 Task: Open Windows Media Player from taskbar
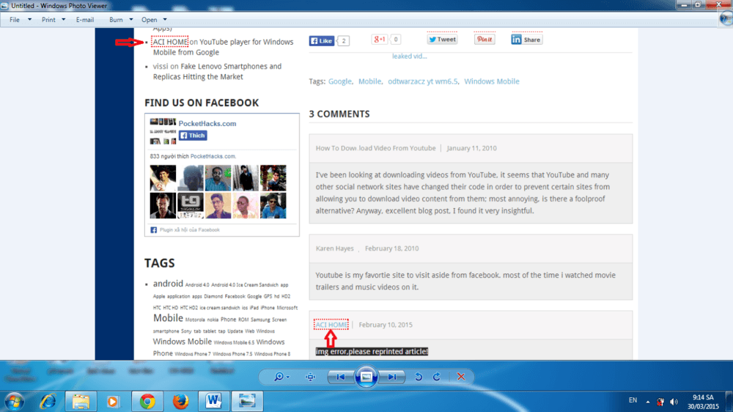pos(113,402)
